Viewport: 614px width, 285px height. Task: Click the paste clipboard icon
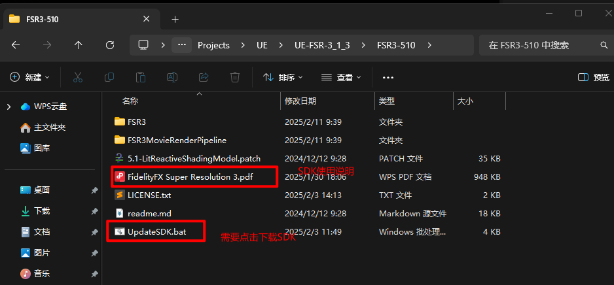(x=141, y=77)
